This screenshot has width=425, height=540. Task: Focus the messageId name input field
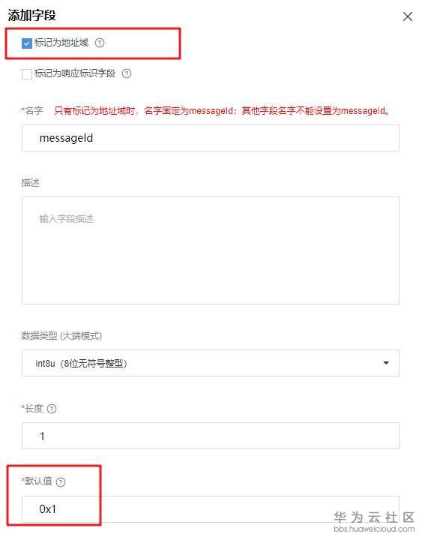[x=211, y=138]
